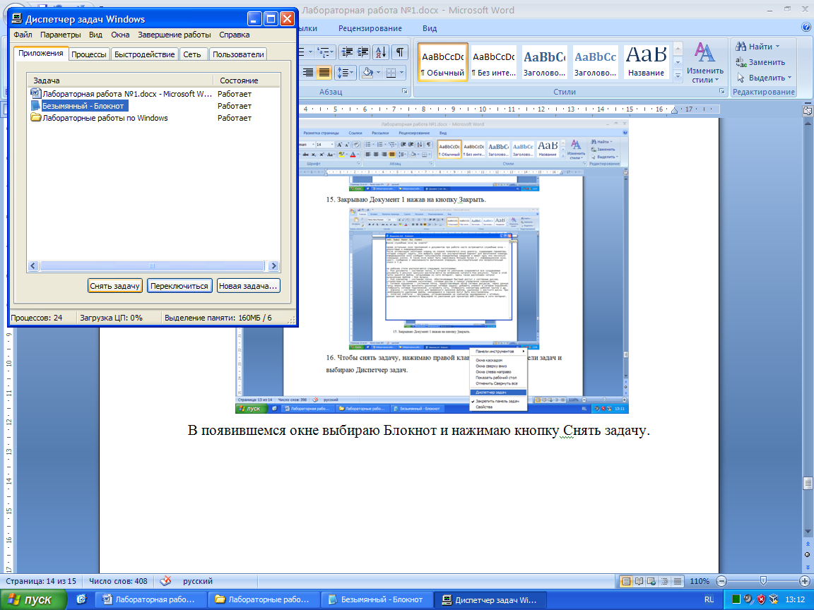Switch to Full Screen Reading view icon
Screen dimensions: 814x610
pyautogui.click(x=639, y=582)
